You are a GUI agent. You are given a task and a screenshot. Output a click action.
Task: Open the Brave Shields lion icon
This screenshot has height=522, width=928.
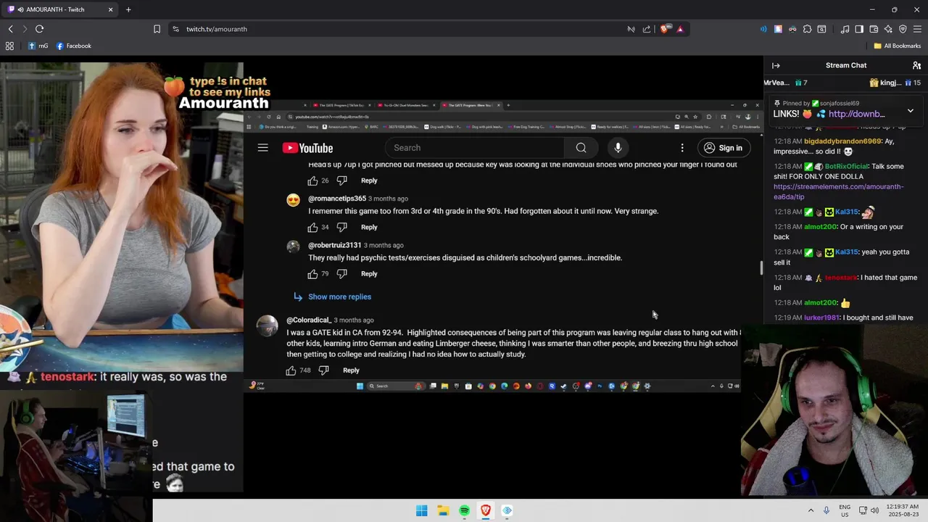pyautogui.click(x=664, y=29)
